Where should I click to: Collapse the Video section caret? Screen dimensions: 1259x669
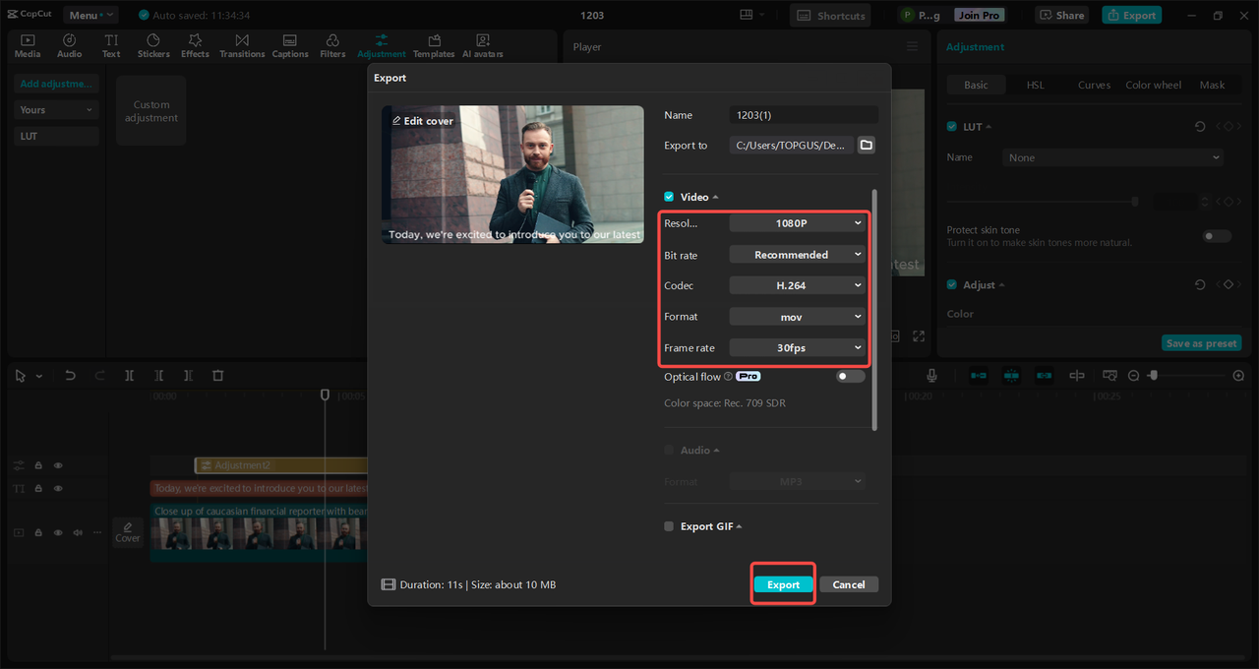pos(716,198)
